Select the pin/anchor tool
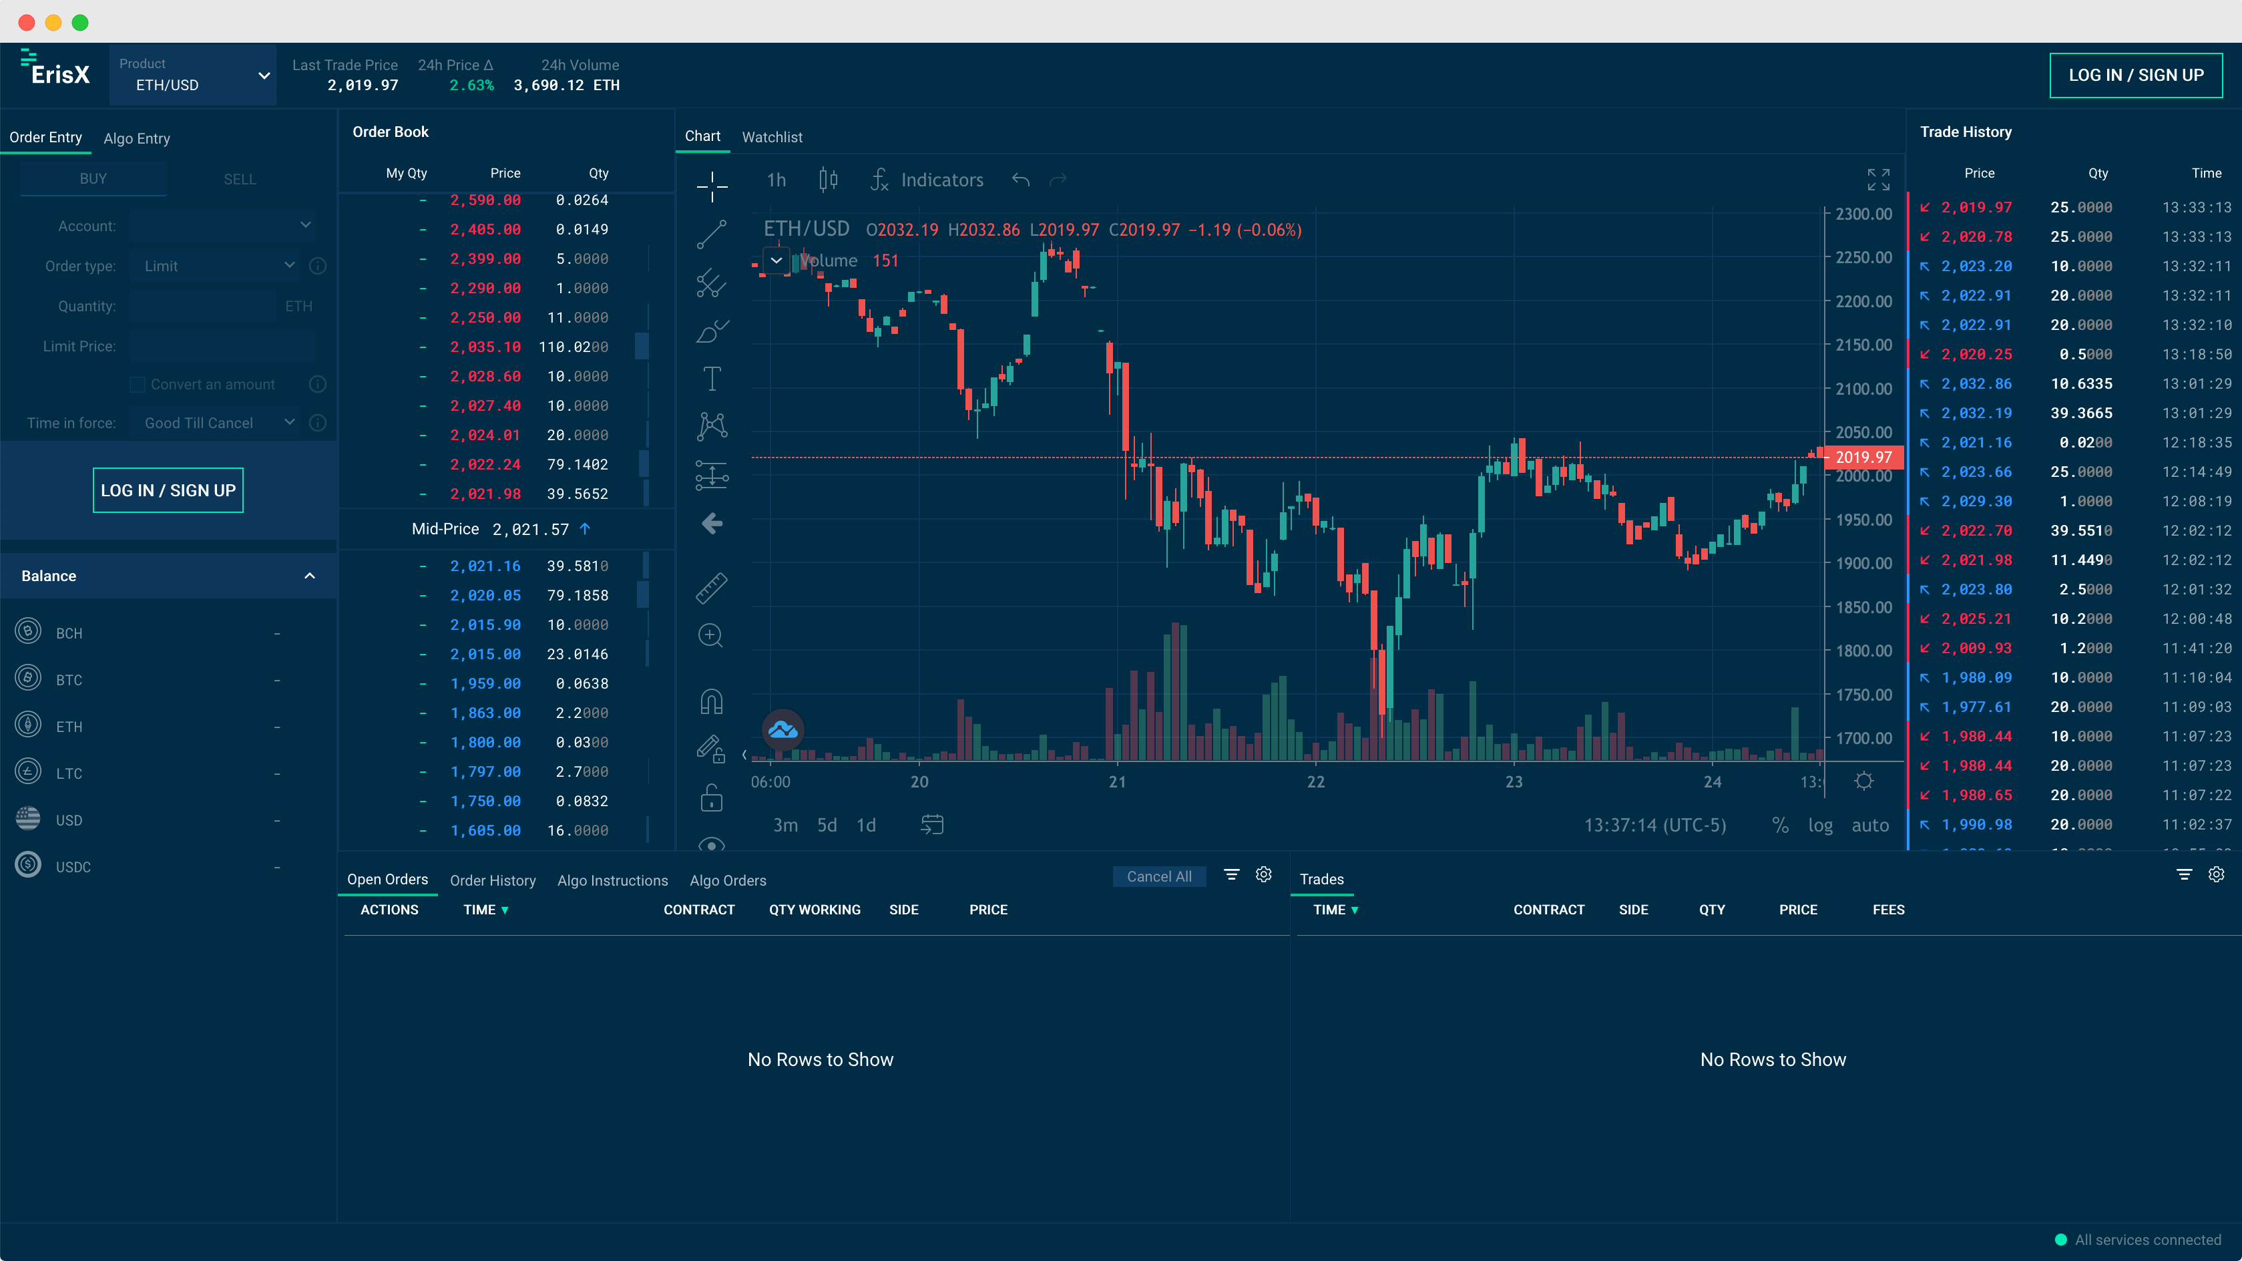Image resolution: width=2242 pixels, height=1261 pixels. tap(712, 699)
